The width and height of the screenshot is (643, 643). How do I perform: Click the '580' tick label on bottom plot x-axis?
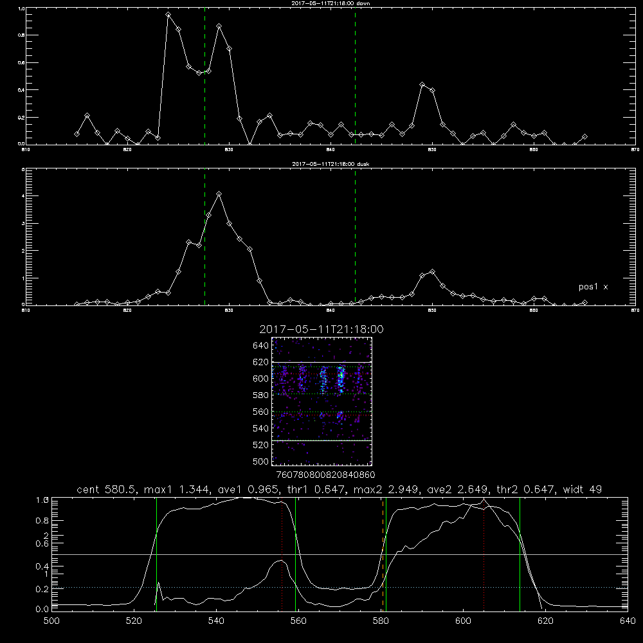pos(381,621)
